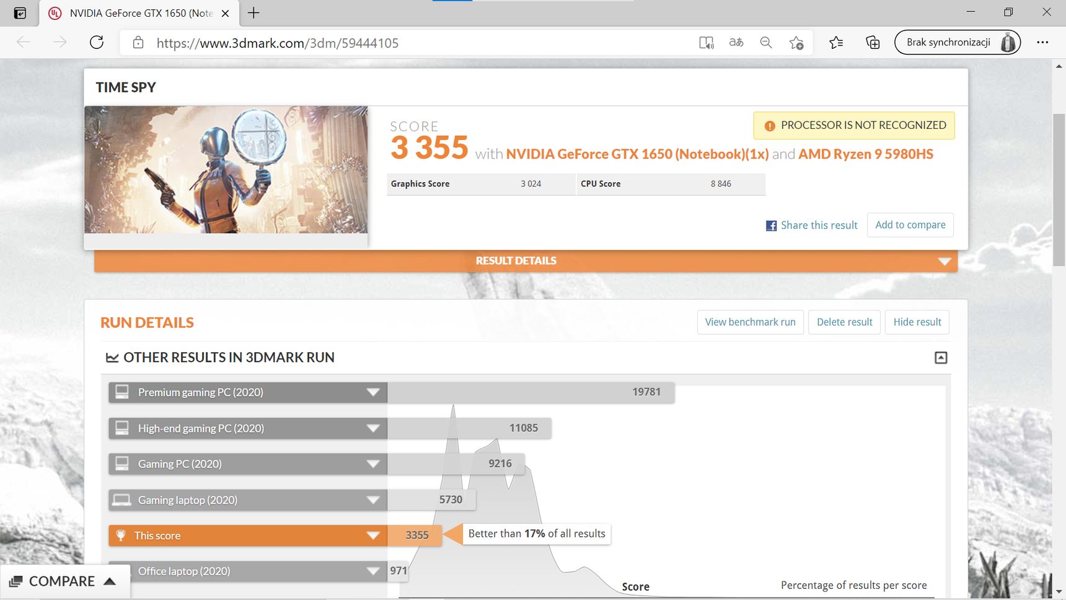Open a new browser tab
1066x600 pixels.
(253, 13)
